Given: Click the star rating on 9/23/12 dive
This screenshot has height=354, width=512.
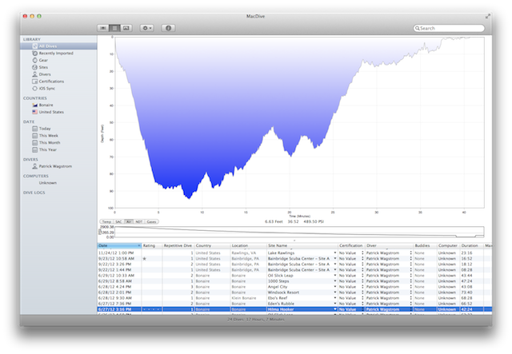Looking at the screenshot, I should (144, 259).
